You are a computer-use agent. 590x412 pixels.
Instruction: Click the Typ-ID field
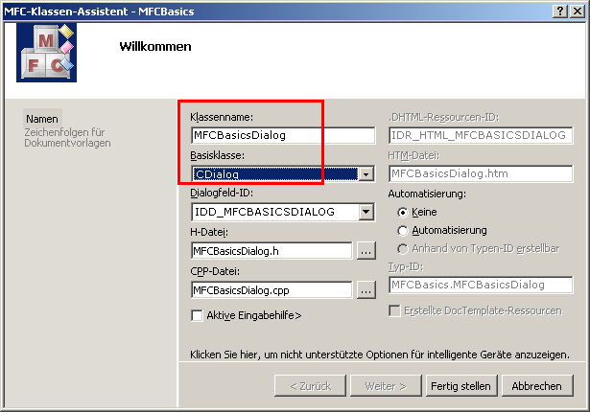point(481,285)
